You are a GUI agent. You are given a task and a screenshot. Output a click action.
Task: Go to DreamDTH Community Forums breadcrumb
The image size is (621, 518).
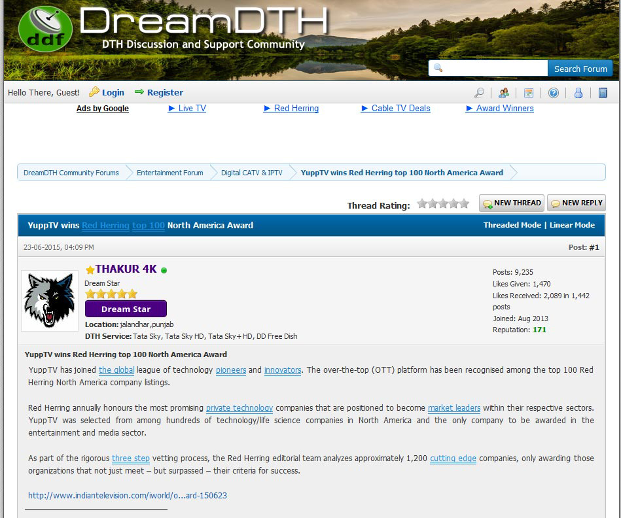tap(71, 173)
